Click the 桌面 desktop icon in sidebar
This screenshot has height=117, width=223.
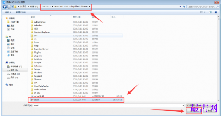(8, 25)
